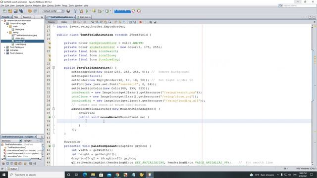Open Microsoft Edge from taskbar
This screenshot has height=178, width=317.
(x=85, y=175)
